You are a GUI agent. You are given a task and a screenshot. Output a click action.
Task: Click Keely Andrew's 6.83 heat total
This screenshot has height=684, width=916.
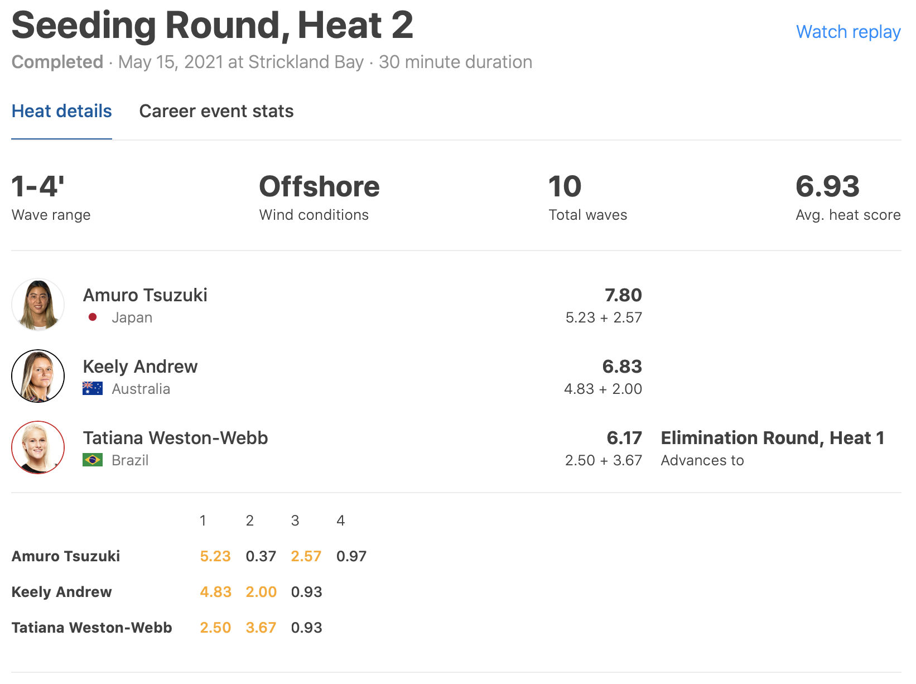[622, 367]
